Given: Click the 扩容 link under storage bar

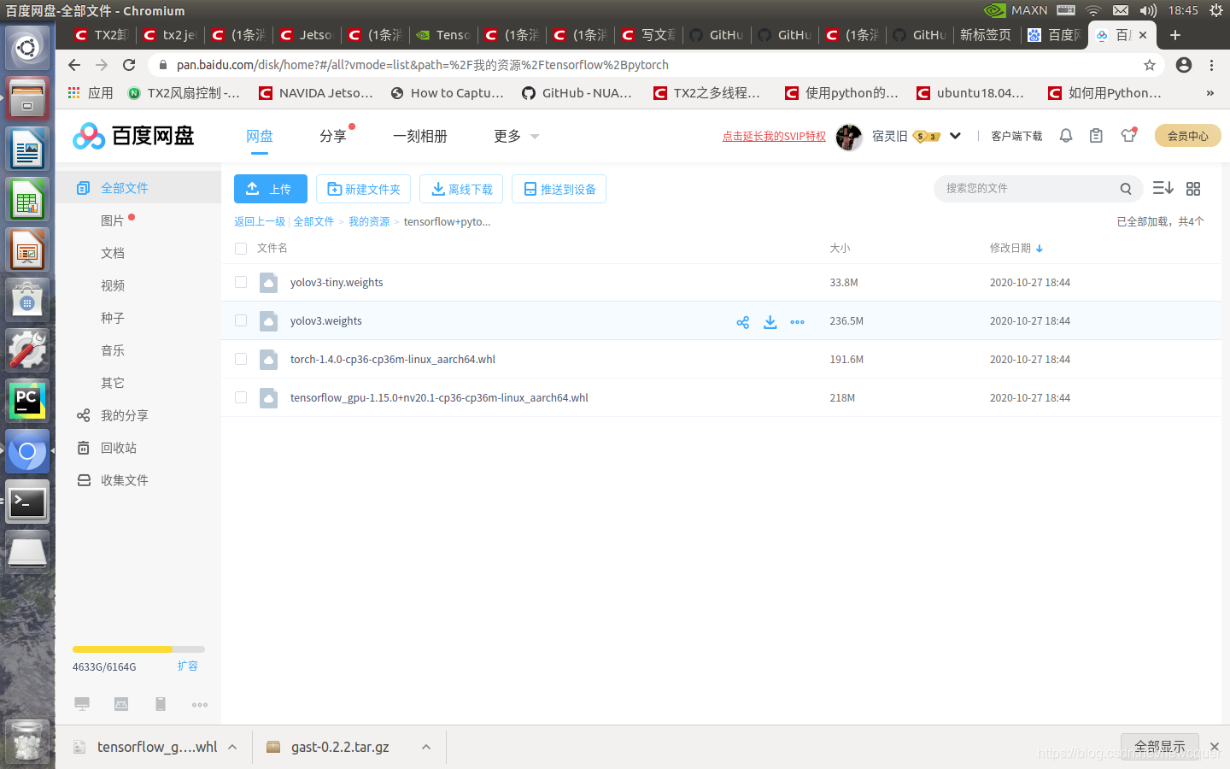Looking at the screenshot, I should pyautogui.click(x=188, y=666).
